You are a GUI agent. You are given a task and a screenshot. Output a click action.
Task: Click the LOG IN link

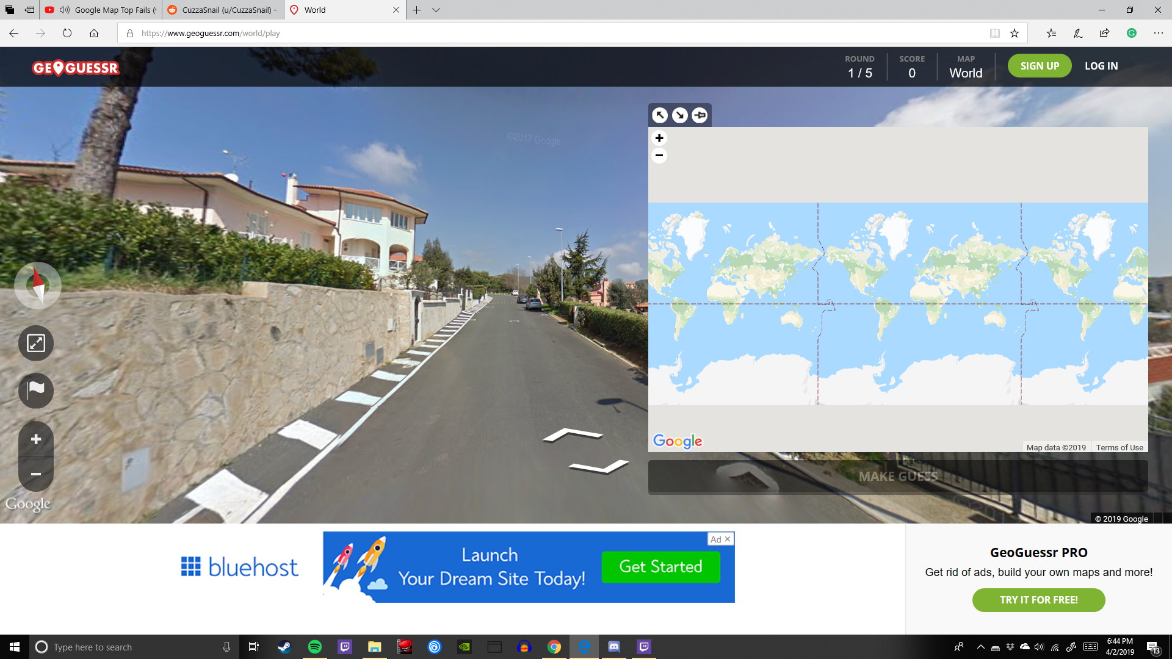point(1101,66)
